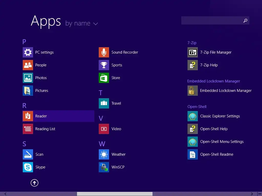The height and width of the screenshot is (196, 262).
Task: Click the 7-Zip group heading
Action: (192, 43)
